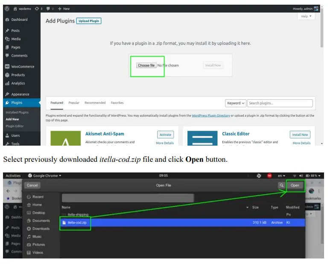The width and height of the screenshot is (336, 264).
Task: Open Installed Plugins submenu
Action: (17, 112)
